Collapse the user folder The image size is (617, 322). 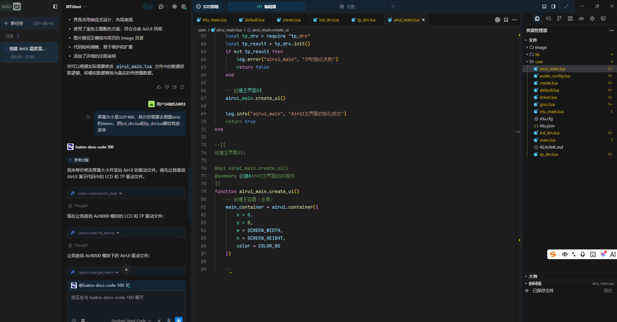tap(570, 62)
